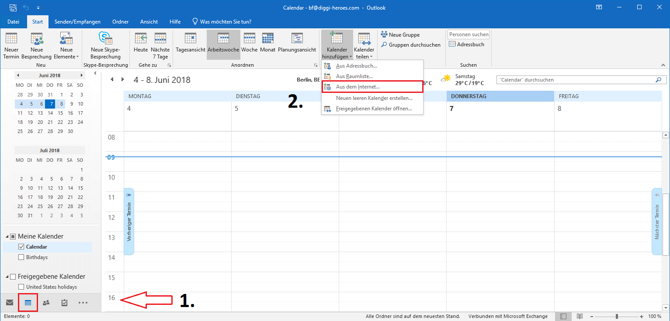The width and height of the screenshot is (670, 321).
Task: Open Anordnen group dialog launcher
Action: pos(316,65)
